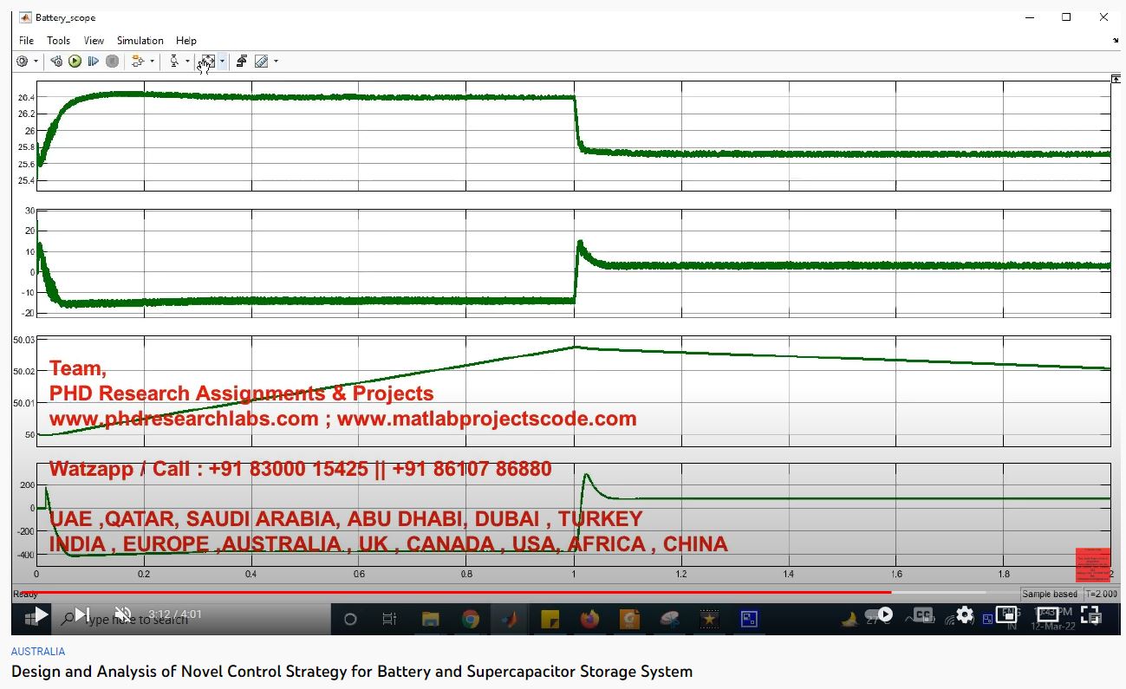This screenshot has width=1126, height=689.
Task: Click the red video progress bar
Action: [x=433, y=593]
